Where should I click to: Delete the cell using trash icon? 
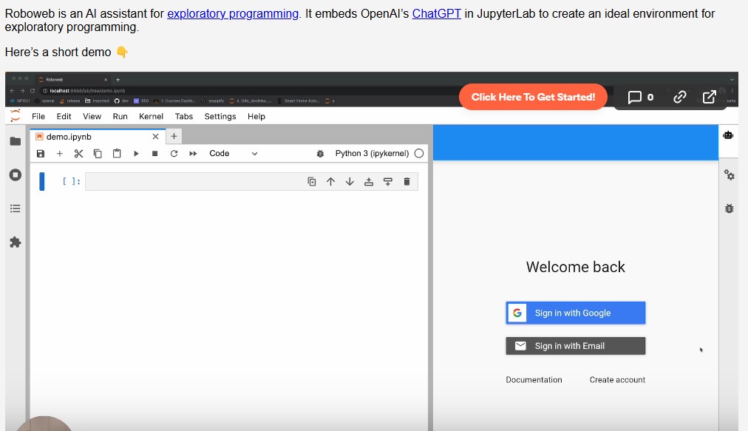(x=407, y=182)
